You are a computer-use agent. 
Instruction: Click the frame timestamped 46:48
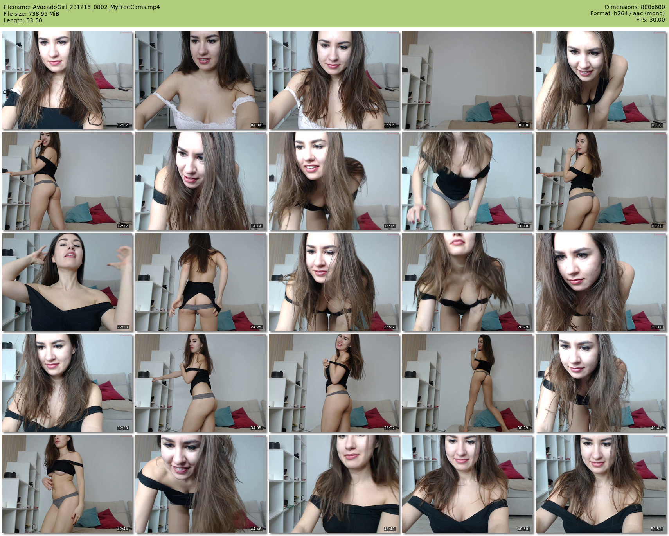coord(334,484)
